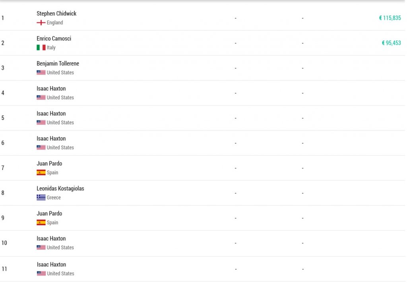Click Juan Pardo name in row 7
Viewport: 407px width, 285px height.
click(x=49, y=163)
